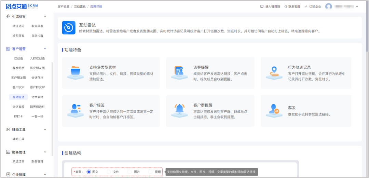Select the 图文 type radio button
This screenshot has width=369, height=178.
[x=88, y=172]
